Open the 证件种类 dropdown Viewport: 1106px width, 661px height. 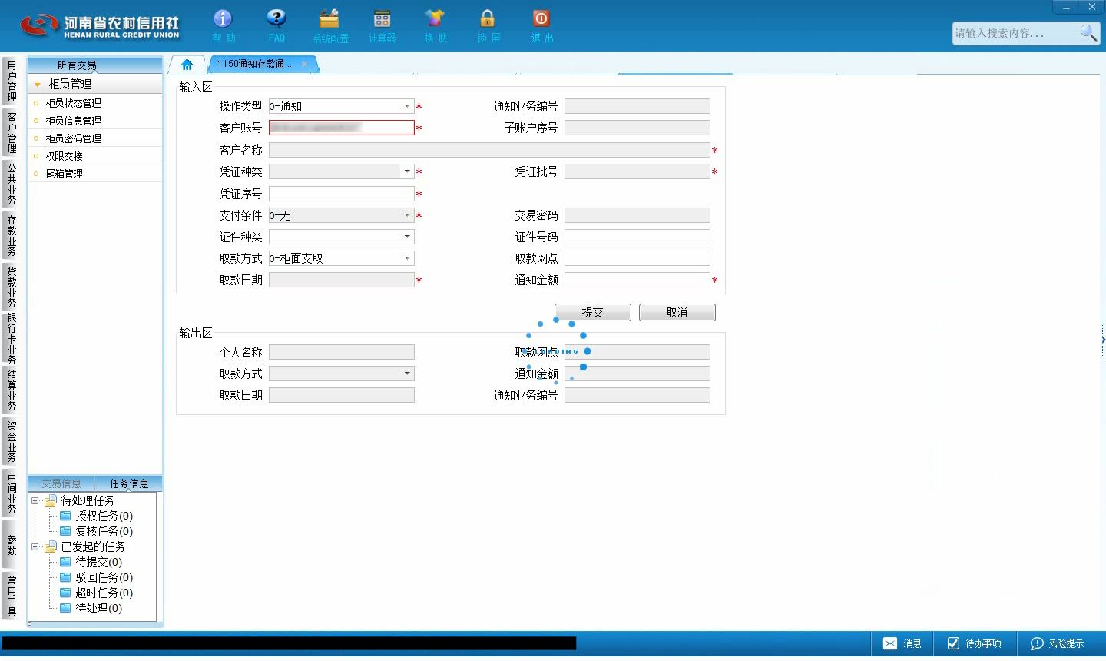(407, 237)
